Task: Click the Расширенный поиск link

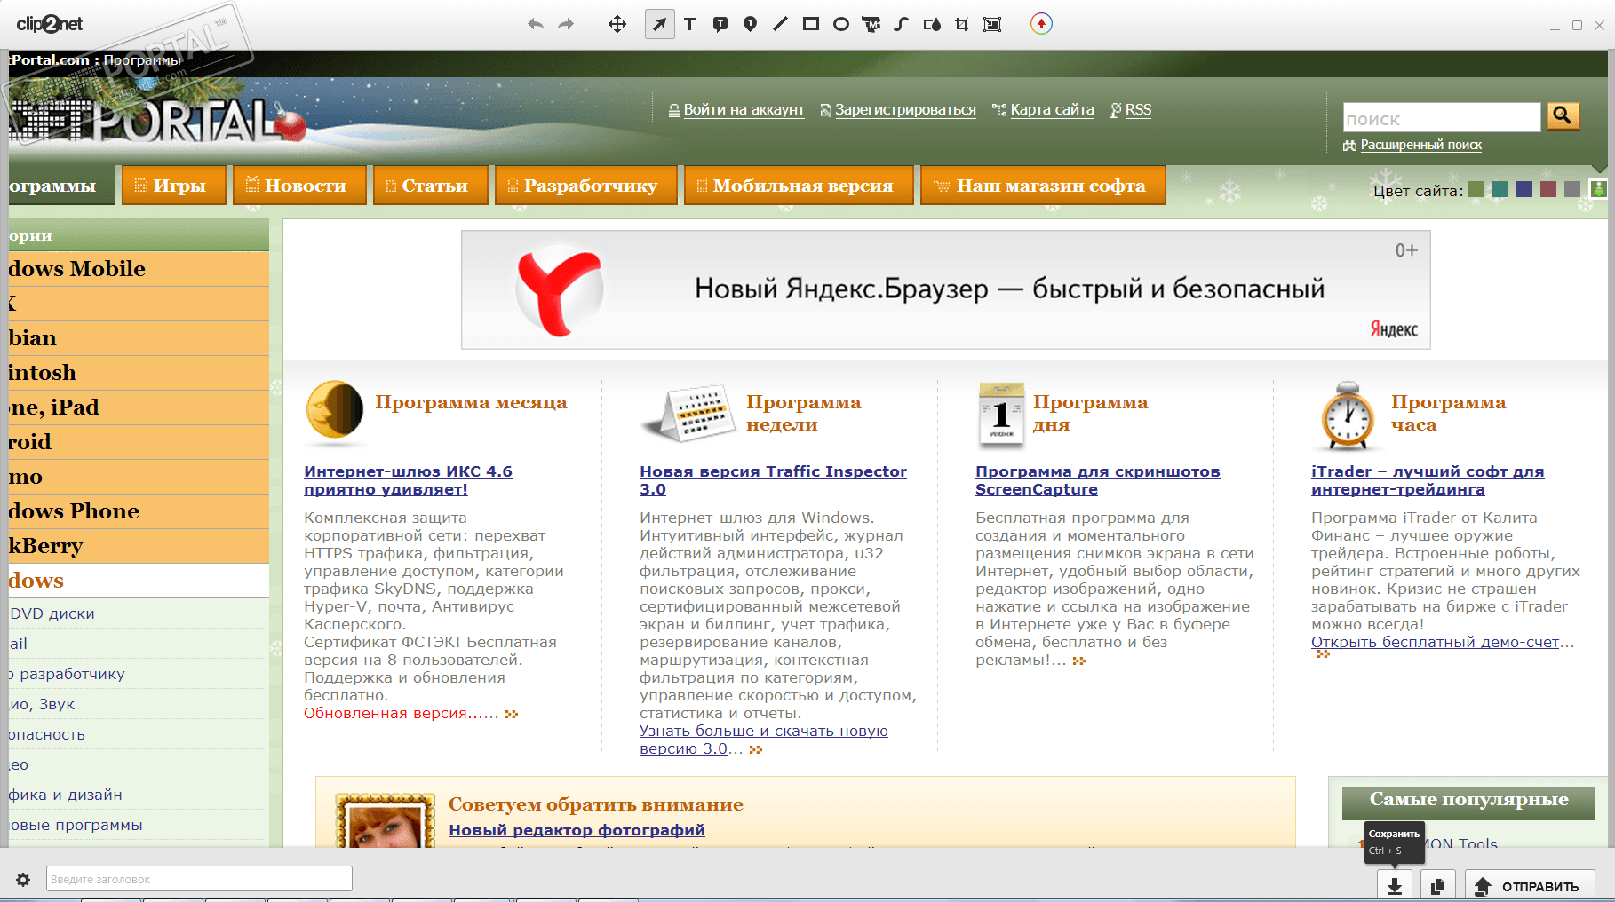Action: [x=1421, y=145]
